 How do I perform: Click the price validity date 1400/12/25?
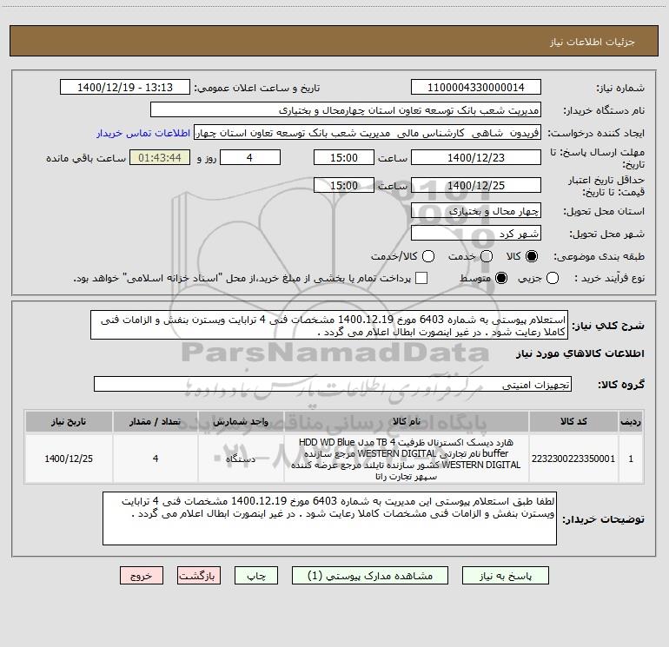pyautogui.click(x=476, y=185)
